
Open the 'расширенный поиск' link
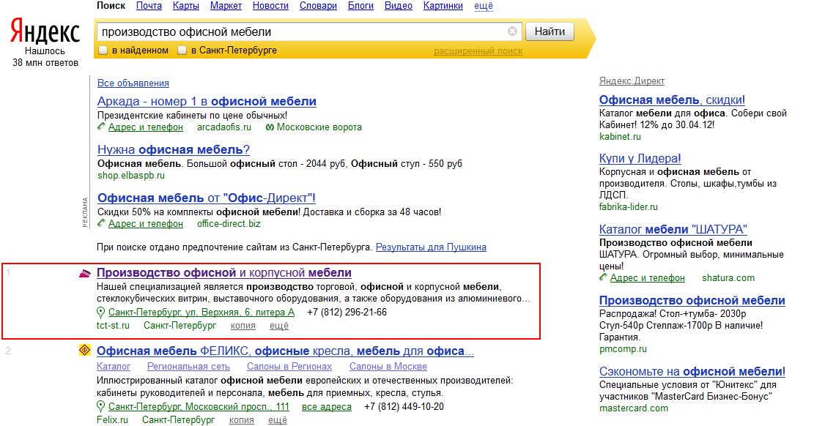coord(478,51)
